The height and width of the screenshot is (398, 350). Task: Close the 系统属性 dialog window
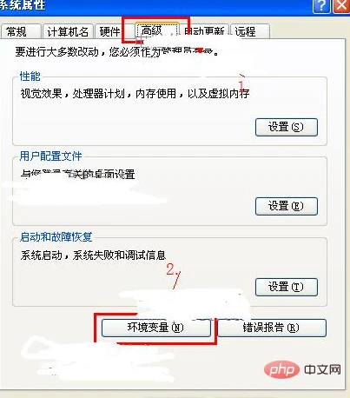click(x=341, y=6)
